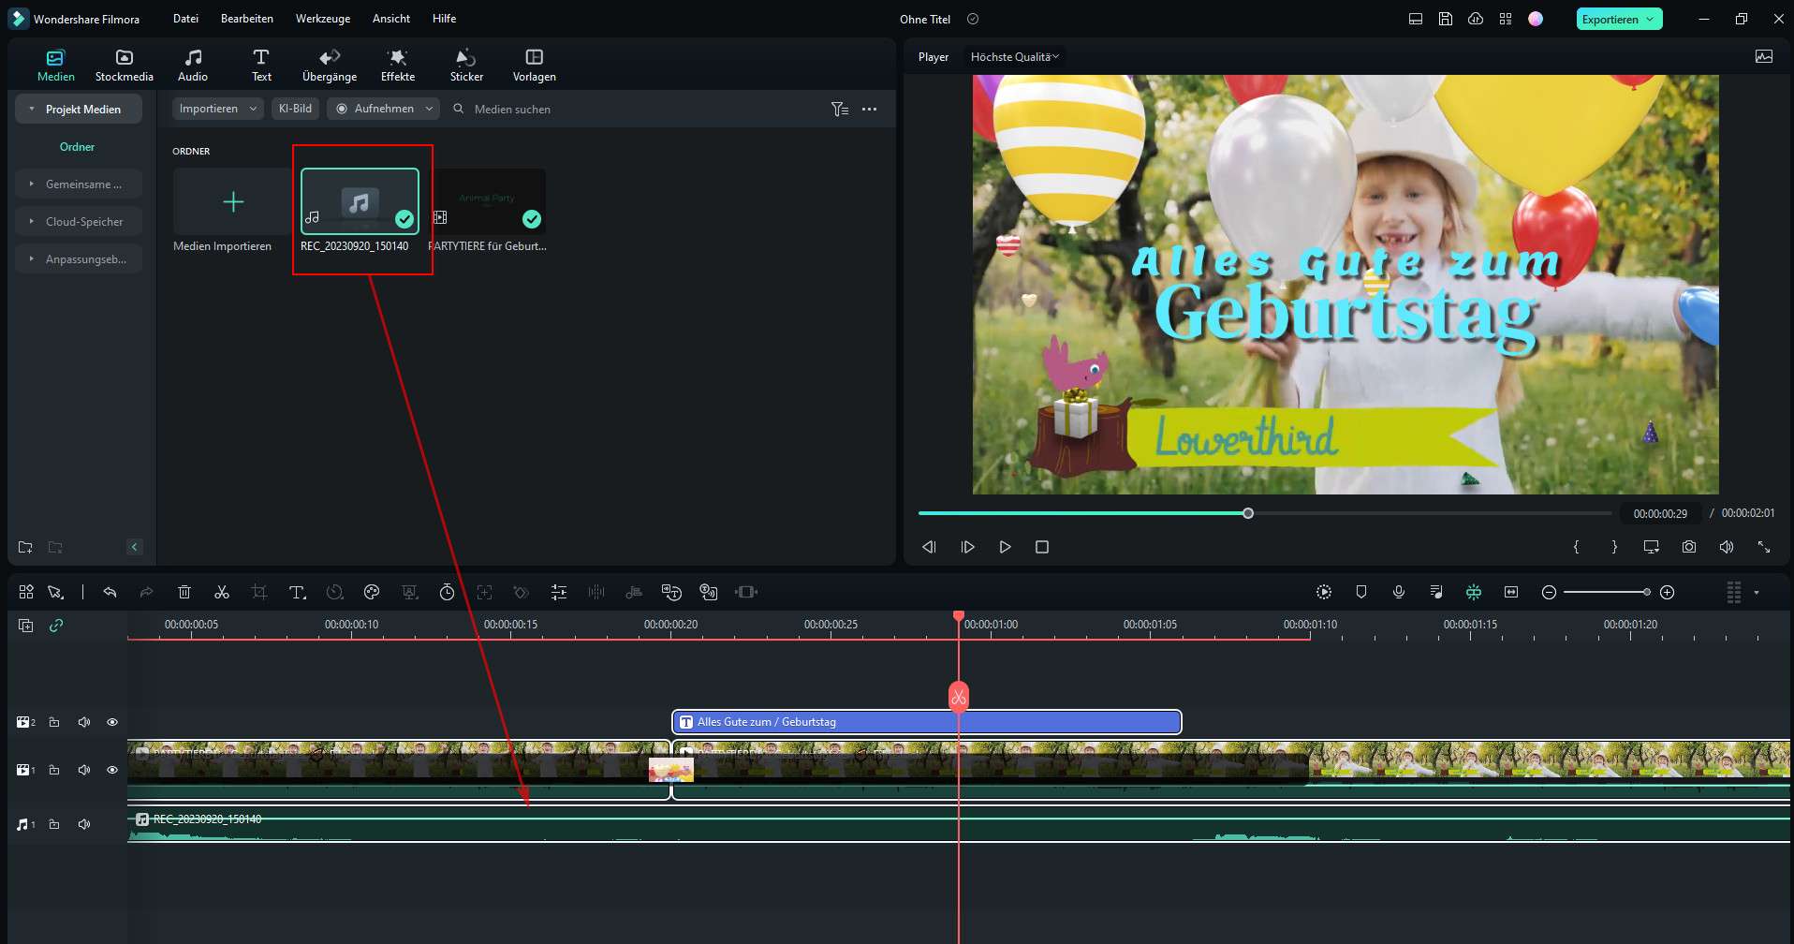
Task: Click the undo arrow in the timeline toolbar
Action: click(110, 592)
